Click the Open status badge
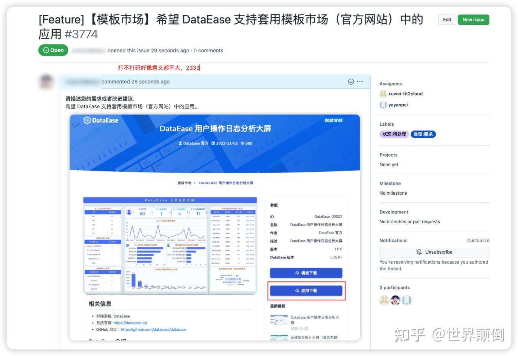 tap(53, 50)
